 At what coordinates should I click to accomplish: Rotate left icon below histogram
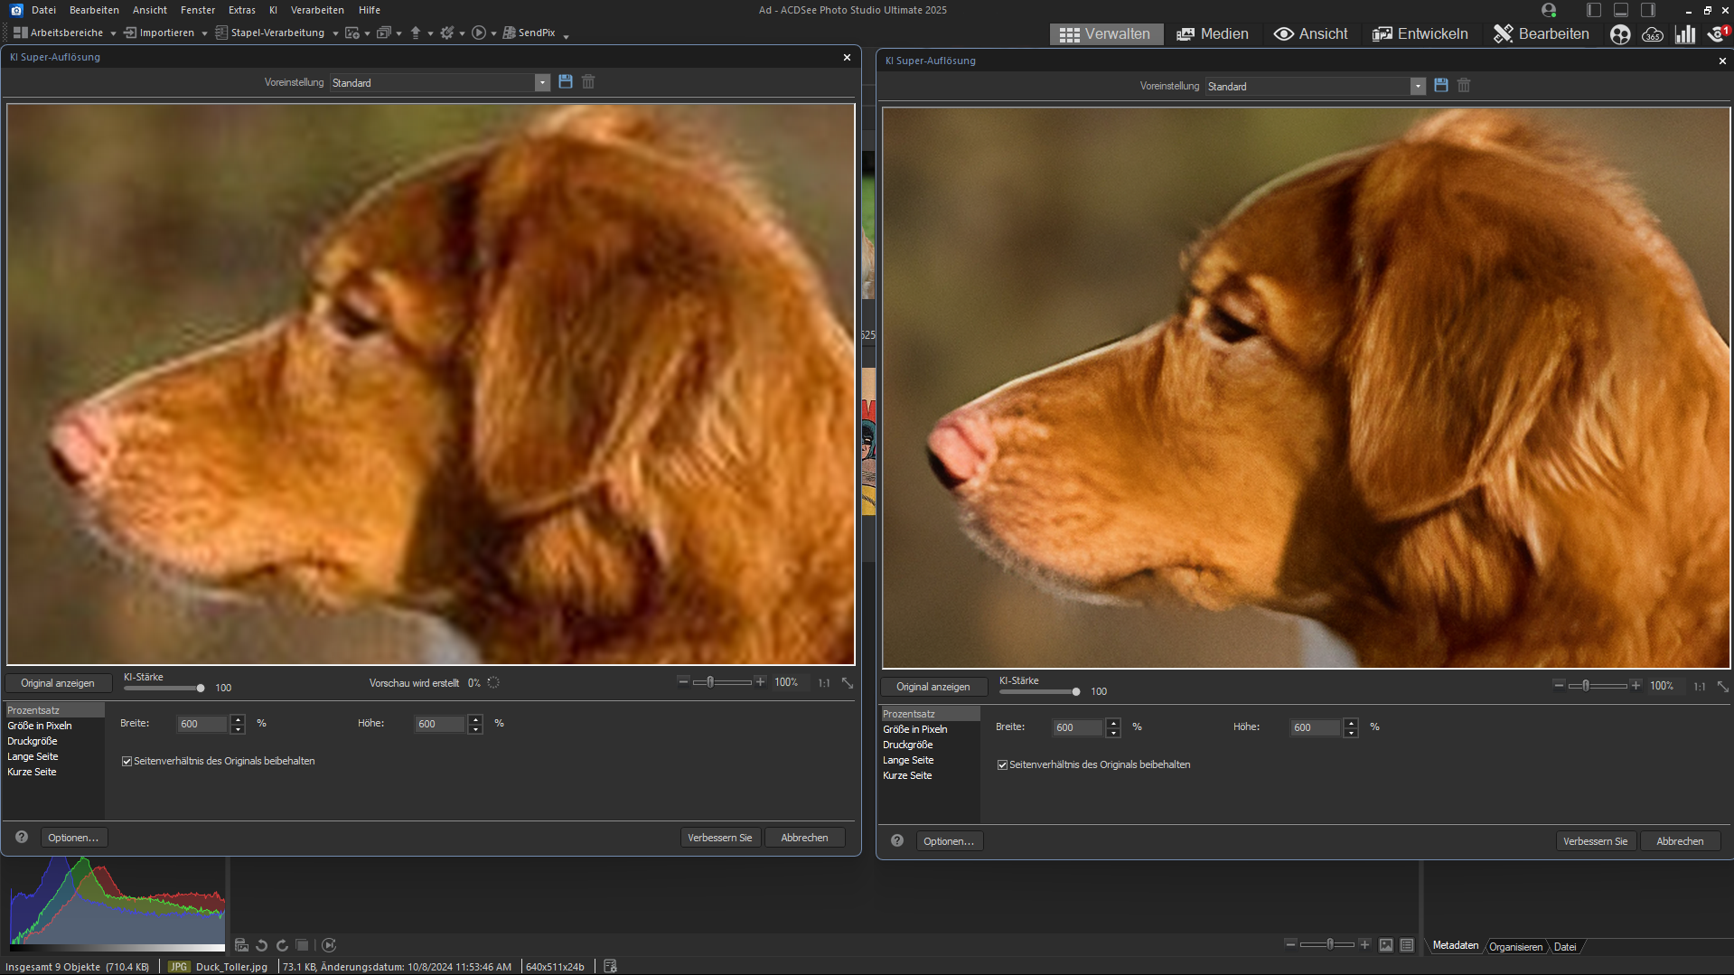point(262,945)
